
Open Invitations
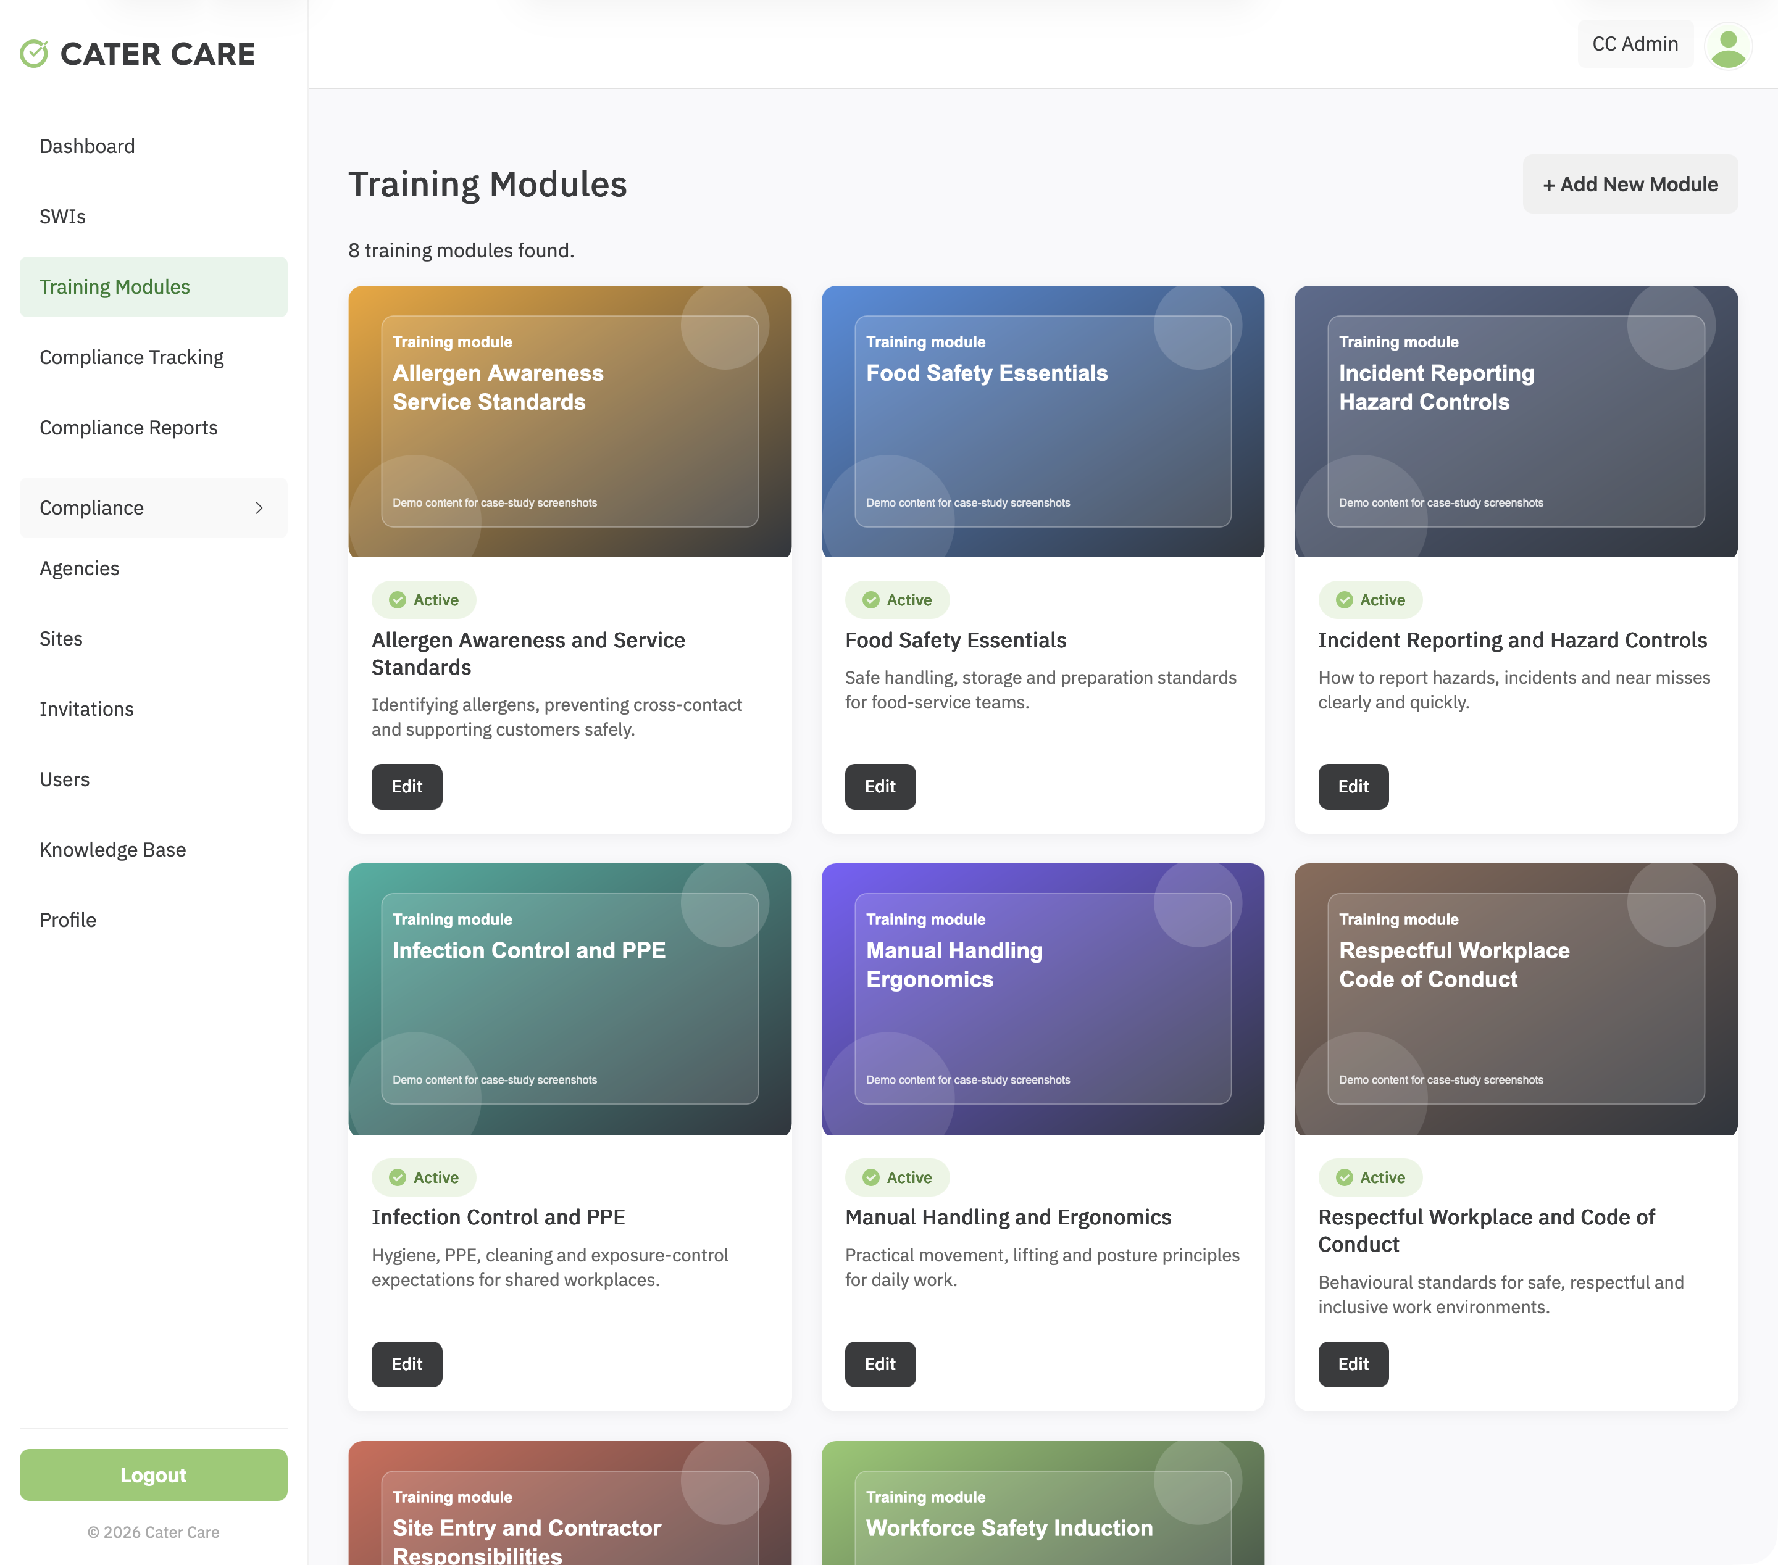[153, 710]
